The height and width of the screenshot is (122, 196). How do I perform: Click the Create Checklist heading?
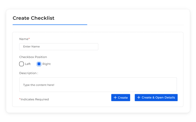coord(34,18)
